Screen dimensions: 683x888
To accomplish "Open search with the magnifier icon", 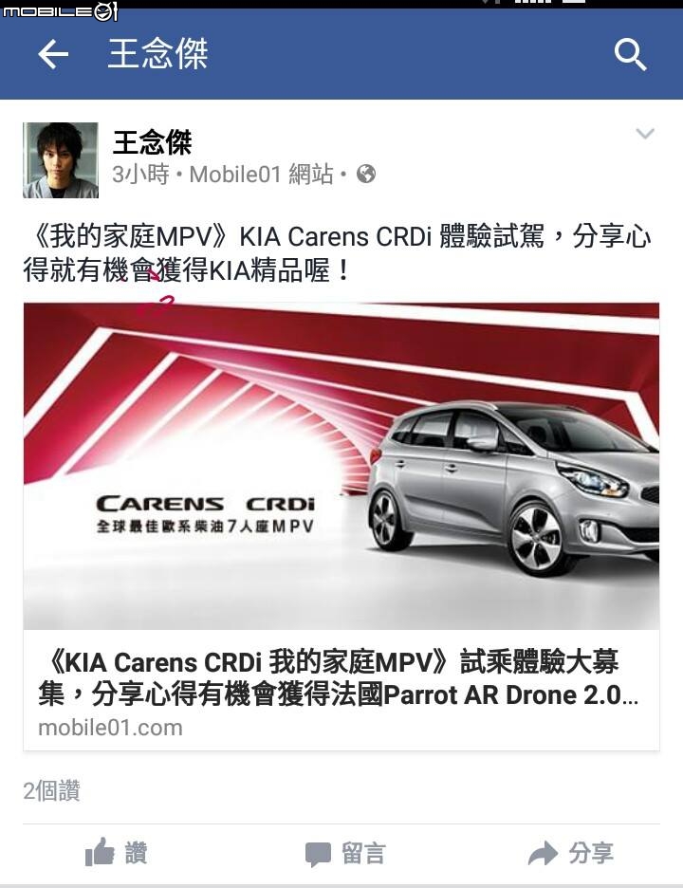I will [630, 54].
